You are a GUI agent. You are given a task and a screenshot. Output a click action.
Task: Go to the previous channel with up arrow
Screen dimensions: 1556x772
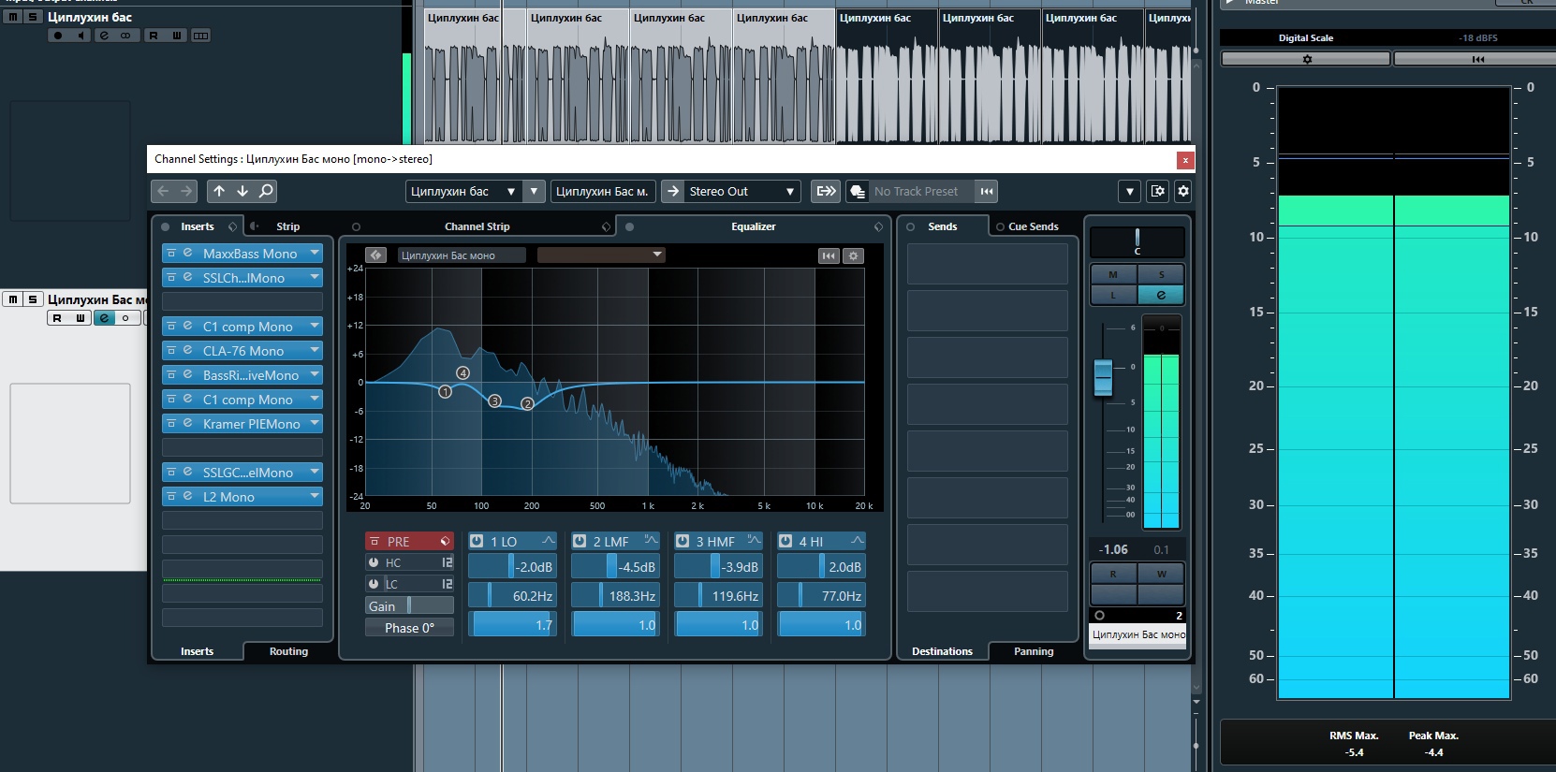pyautogui.click(x=219, y=191)
